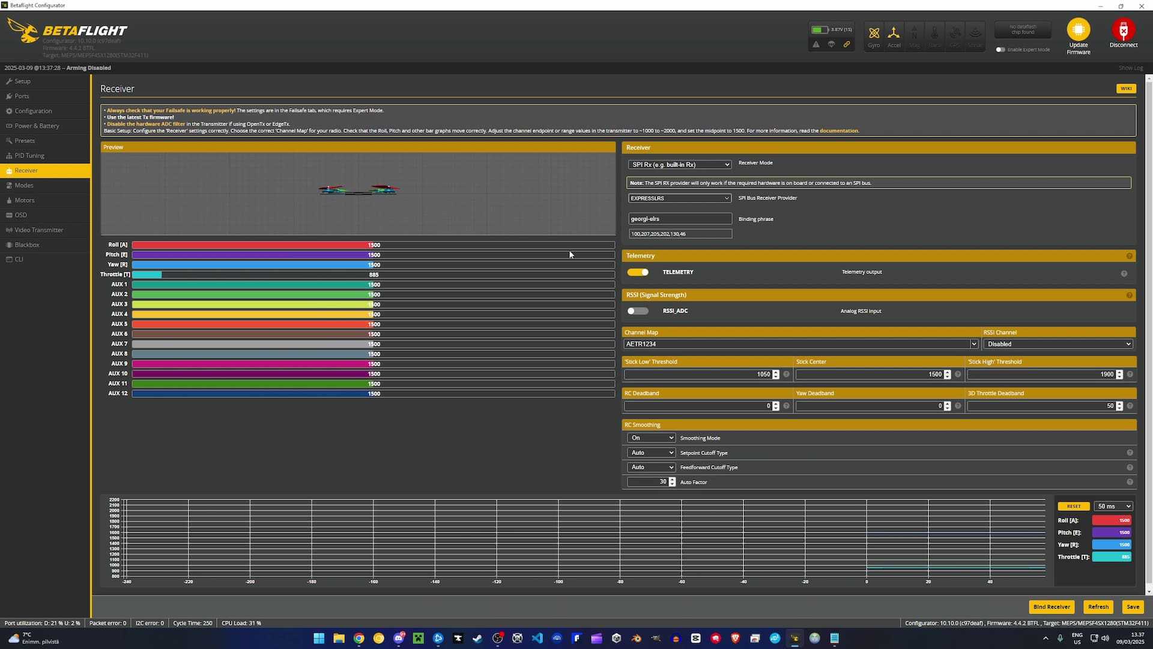Open the OSD tab

coord(45,215)
